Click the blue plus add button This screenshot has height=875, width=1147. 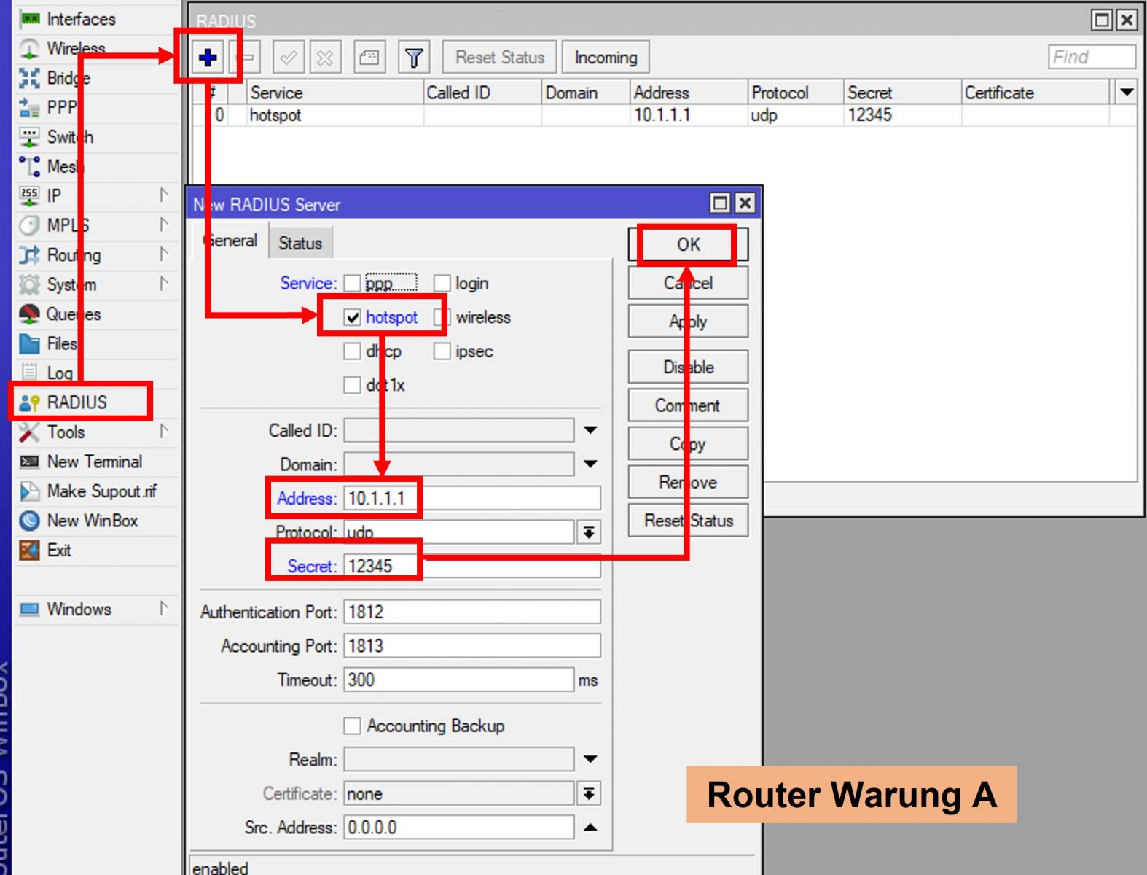(x=208, y=57)
